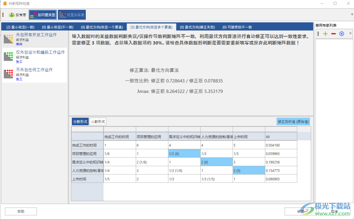
Task: Click the blue circled X clear icon
Action: [341, 33]
